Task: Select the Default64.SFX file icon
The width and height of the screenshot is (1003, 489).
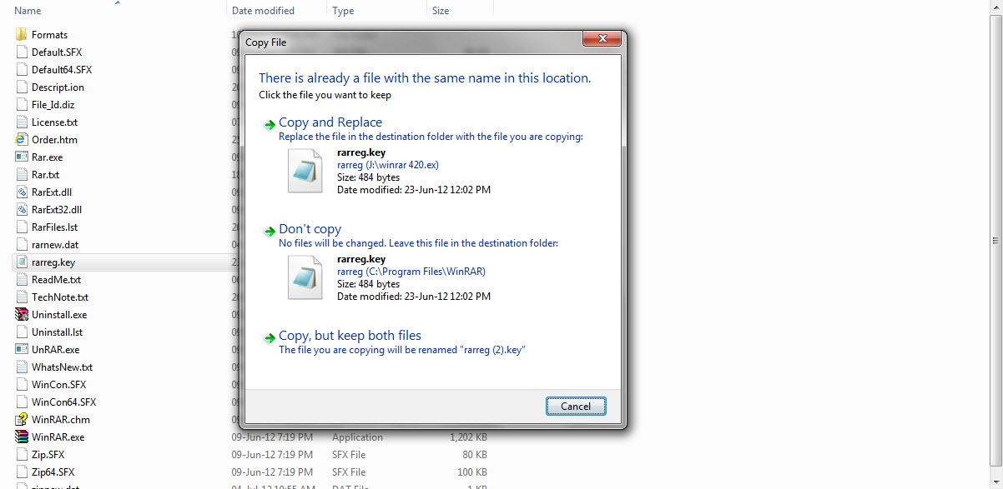Action: click(x=22, y=69)
